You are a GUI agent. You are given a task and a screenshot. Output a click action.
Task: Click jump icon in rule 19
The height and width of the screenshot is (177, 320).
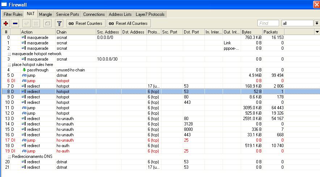point(24,151)
